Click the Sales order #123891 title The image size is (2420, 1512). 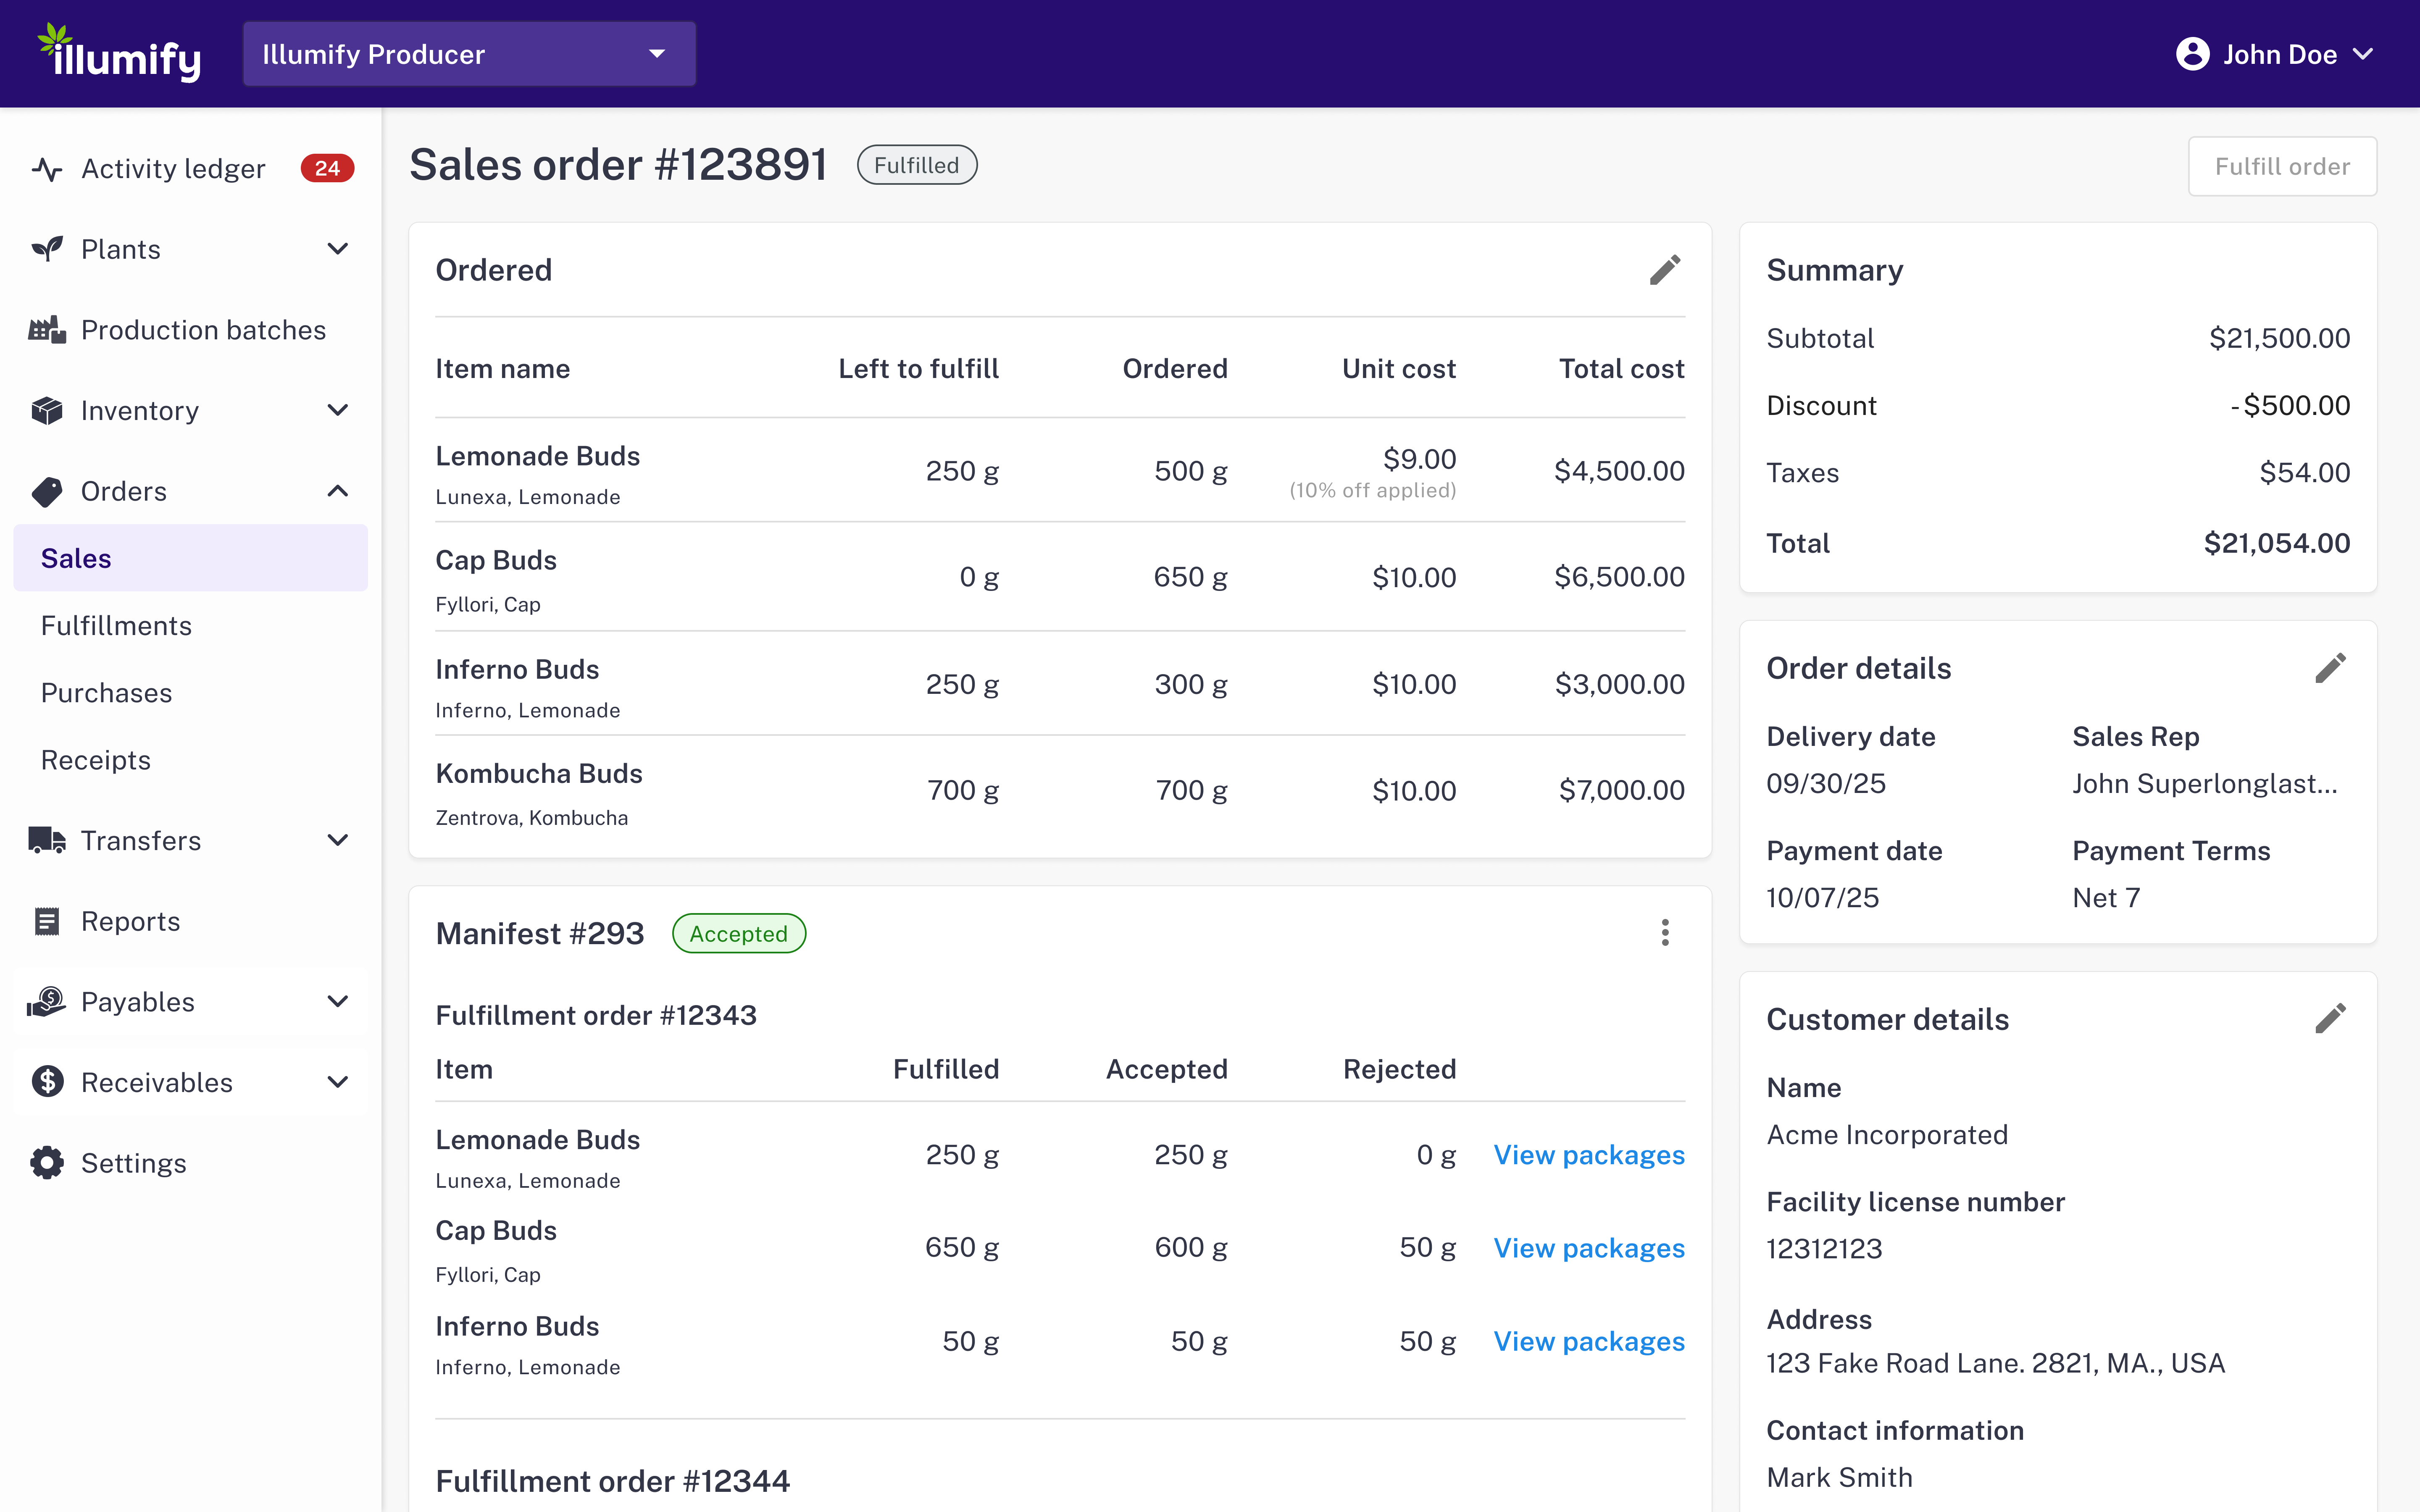click(x=618, y=165)
